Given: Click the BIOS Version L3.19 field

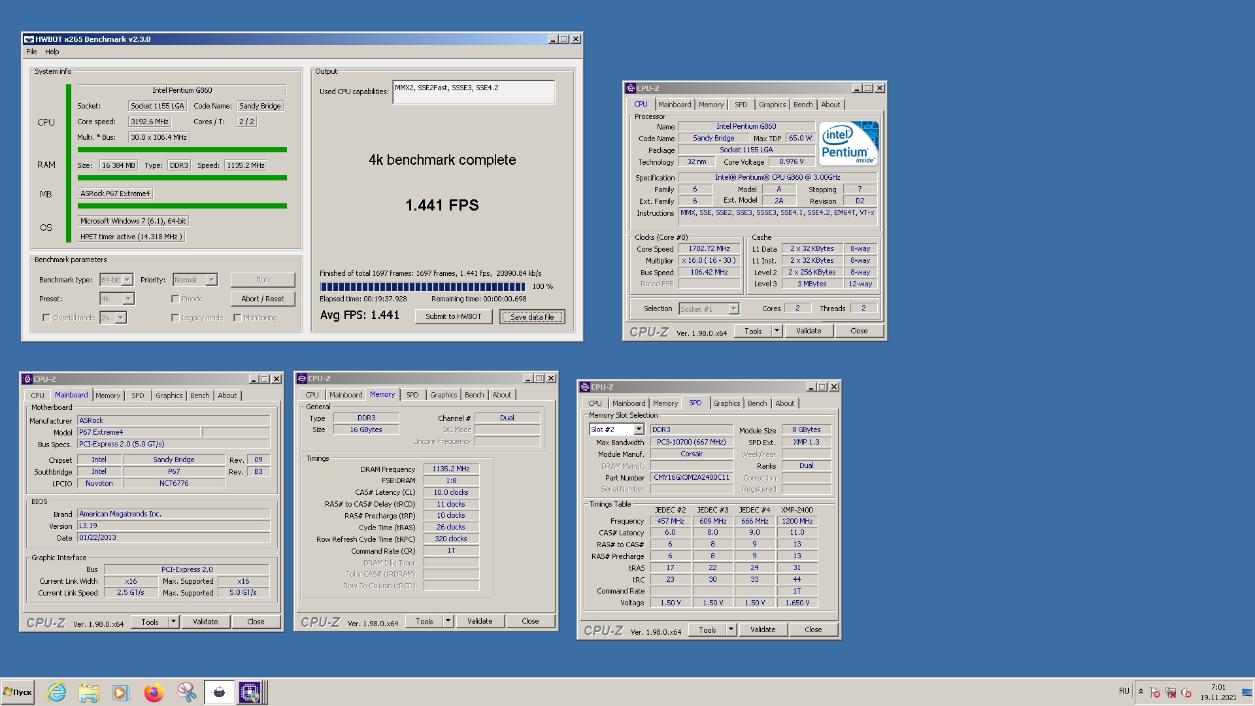Looking at the screenshot, I should pyautogui.click(x=174, y=526).
